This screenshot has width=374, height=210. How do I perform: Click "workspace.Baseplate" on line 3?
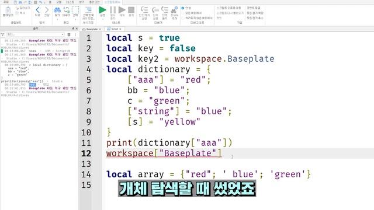click(224, 58)
